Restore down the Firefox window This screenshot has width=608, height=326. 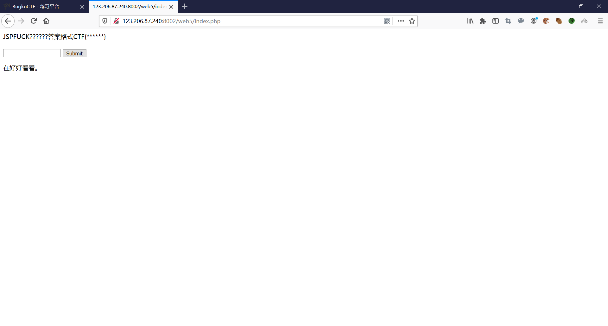[x=581, y=6]
